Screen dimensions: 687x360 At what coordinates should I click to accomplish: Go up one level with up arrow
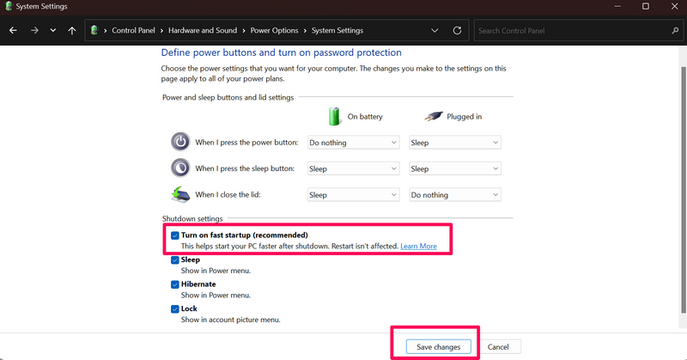click(x=72, y=30)
